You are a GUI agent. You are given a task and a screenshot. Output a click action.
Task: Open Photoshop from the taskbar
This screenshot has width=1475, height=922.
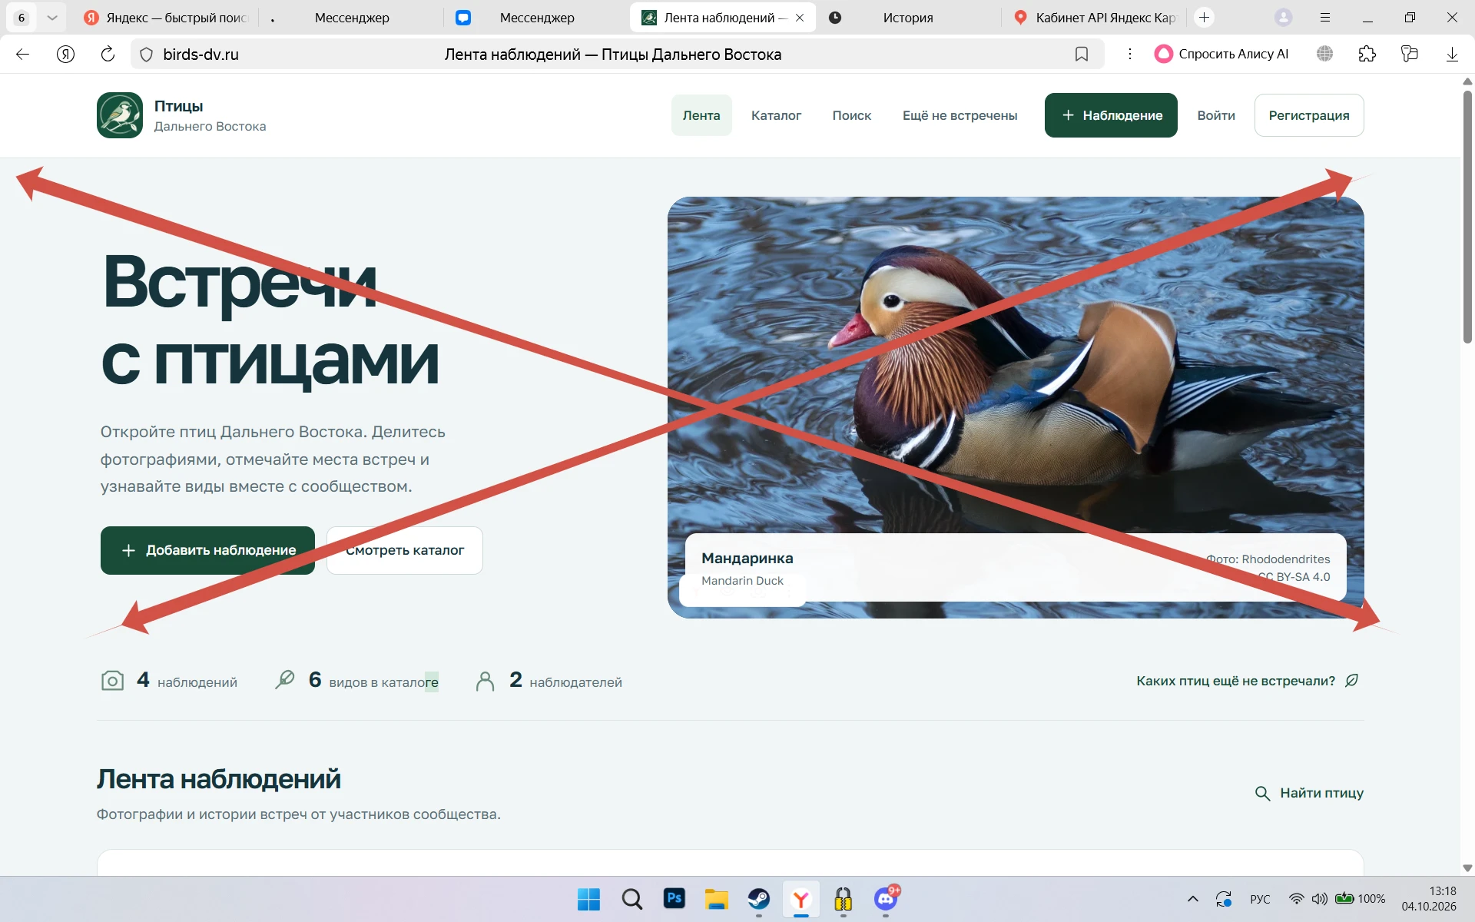pos(675,898)
